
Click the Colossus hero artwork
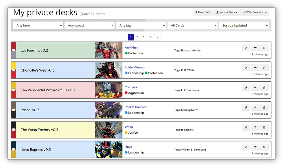click(109, 90)
